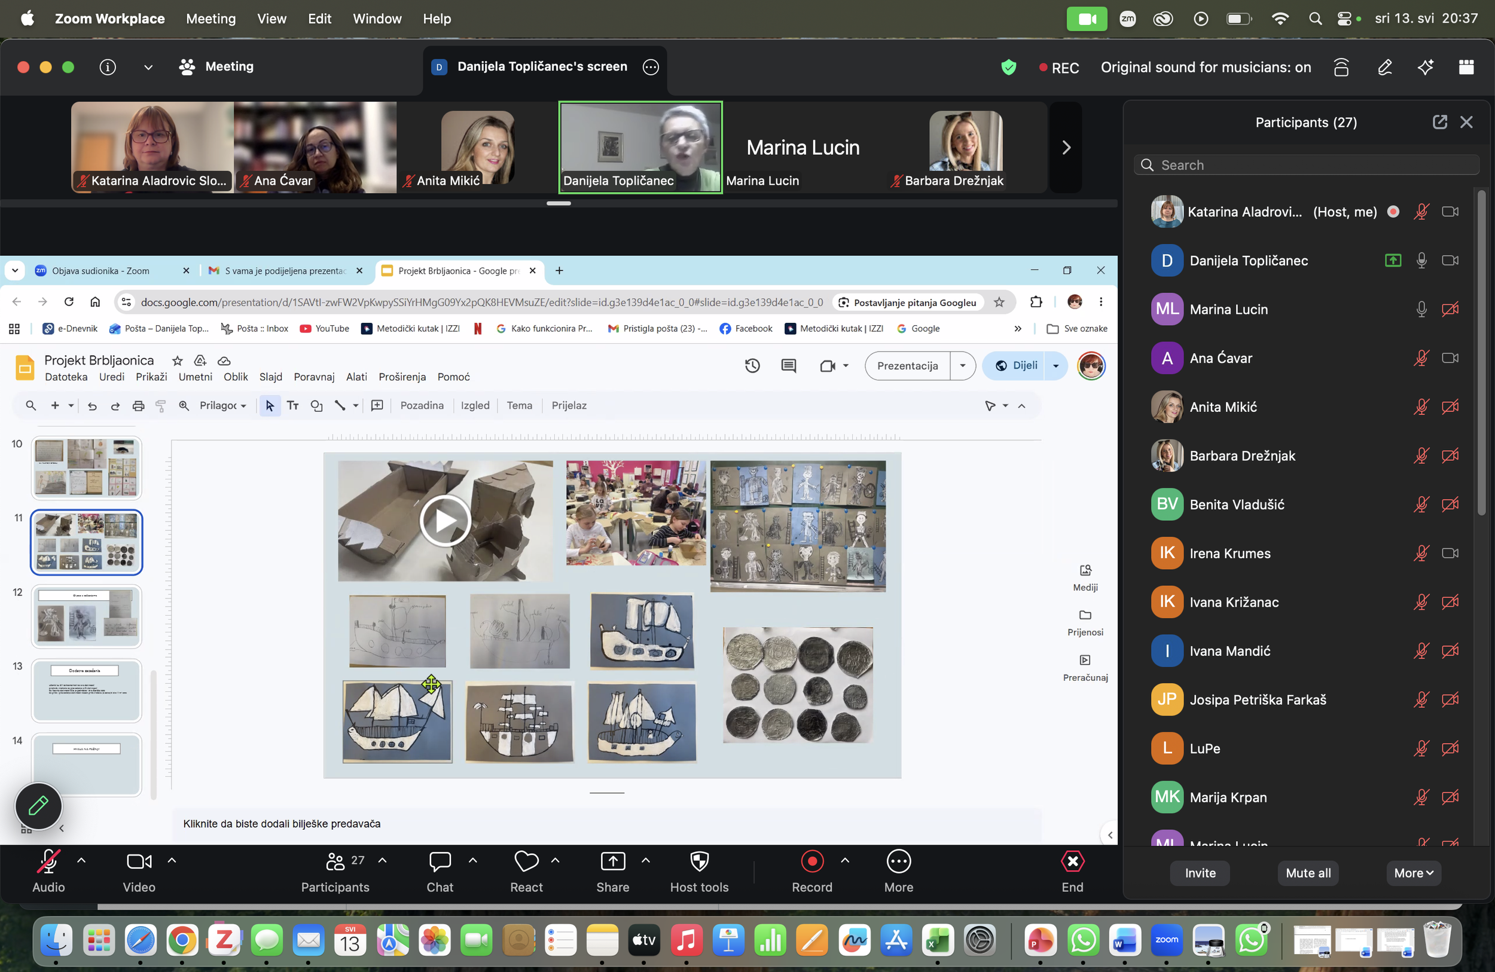Open version history clock icon in Slides
1495x972 pixels.
click(x=752, y=365)
